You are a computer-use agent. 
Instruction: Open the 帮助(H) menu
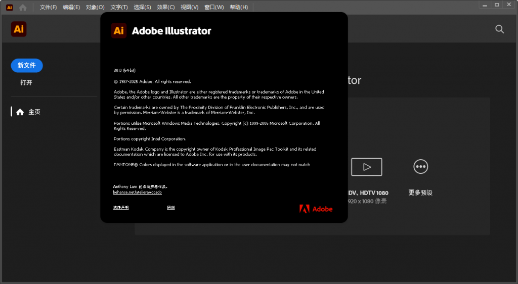[239, 8]
